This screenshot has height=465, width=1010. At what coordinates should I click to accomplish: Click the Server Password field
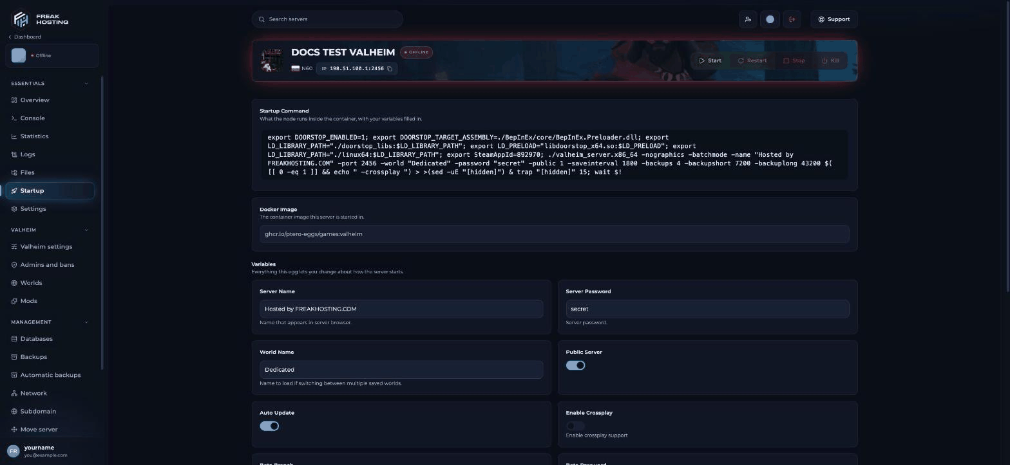point(707,309)
